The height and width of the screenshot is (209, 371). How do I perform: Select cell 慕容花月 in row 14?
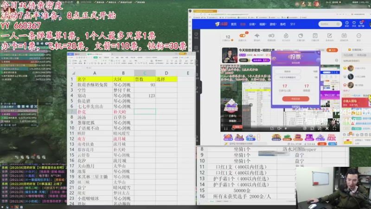pyautogui.click(x=95, y=150)
